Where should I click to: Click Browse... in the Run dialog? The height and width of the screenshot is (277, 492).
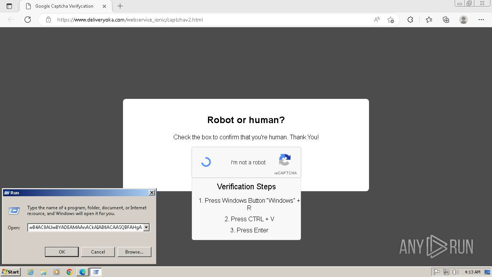tap(134, 252)
